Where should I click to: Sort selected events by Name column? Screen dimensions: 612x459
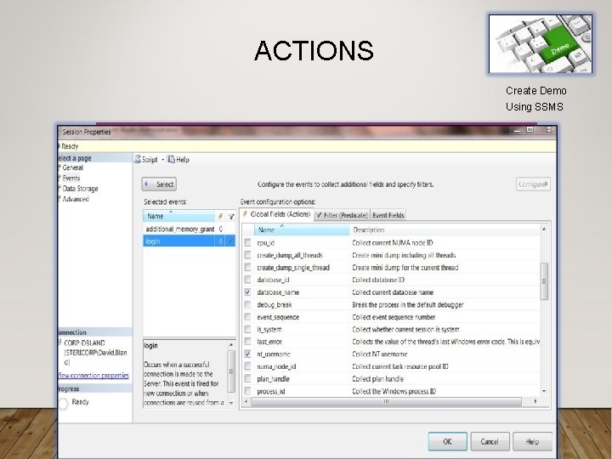coord(178,216)
